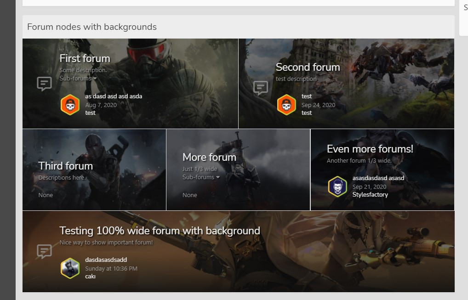The image size is (468, 300).
Task: Open the Second forum title link
Action: 308,67
